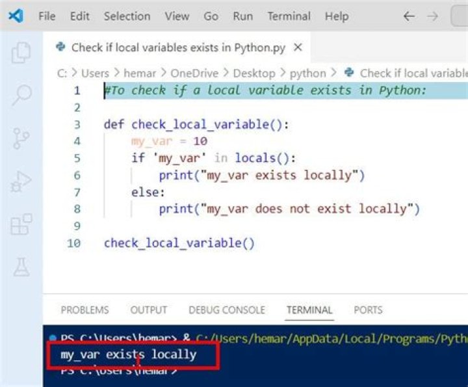Open the File menu
The image size is (468, 387).
click(x=47, y=16)
